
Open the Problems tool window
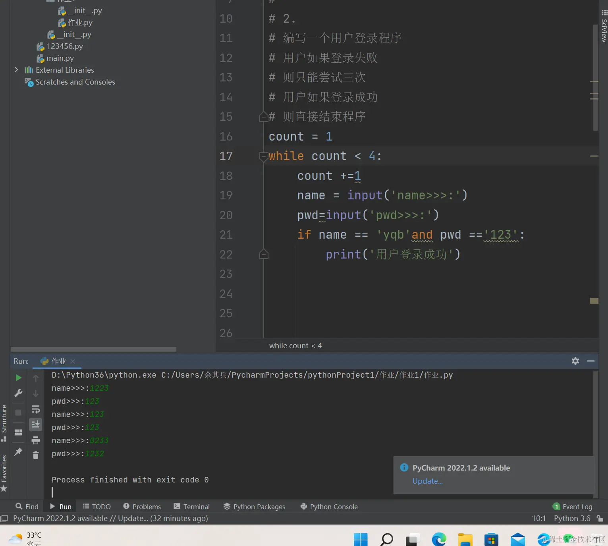tap(142, 507)
